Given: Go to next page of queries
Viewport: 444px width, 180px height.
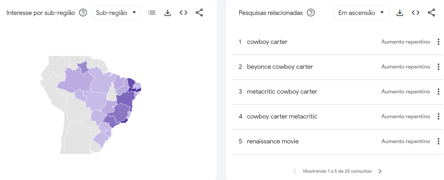Looking at the screenshot, I should (380, 171).
